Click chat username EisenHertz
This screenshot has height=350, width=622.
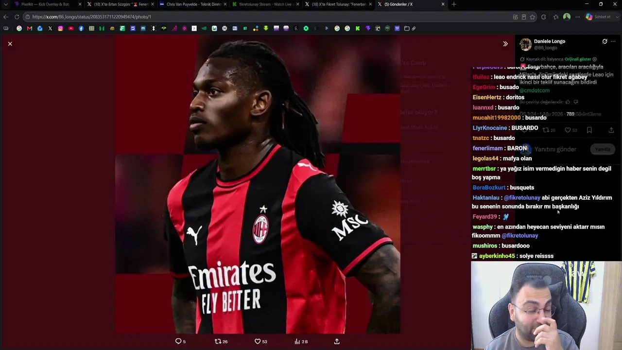tap(486, 97)
